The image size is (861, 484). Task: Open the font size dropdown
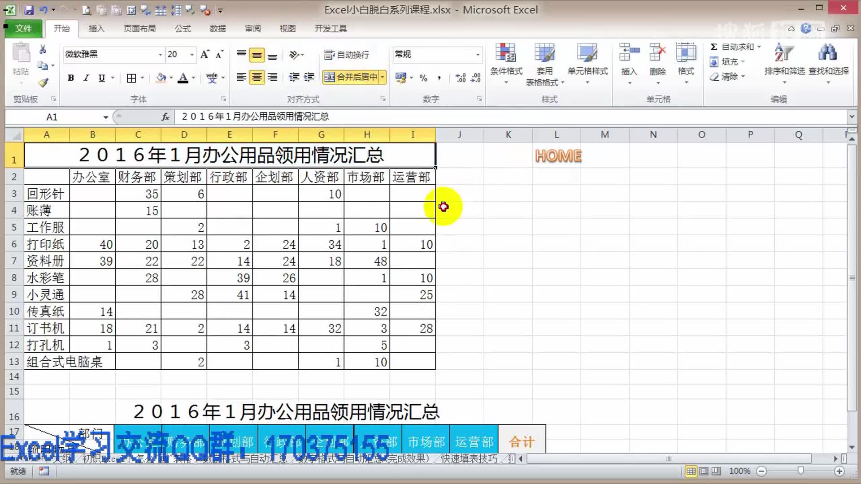[x=192, y=55]
